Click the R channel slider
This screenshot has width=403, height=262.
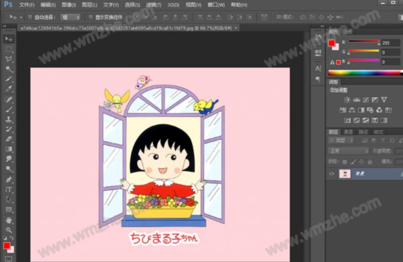click(363, 41)
